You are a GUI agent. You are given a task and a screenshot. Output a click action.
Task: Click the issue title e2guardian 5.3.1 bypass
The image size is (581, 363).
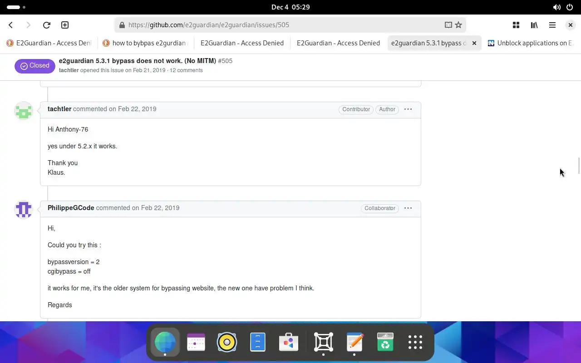click(x=137, y=61)
